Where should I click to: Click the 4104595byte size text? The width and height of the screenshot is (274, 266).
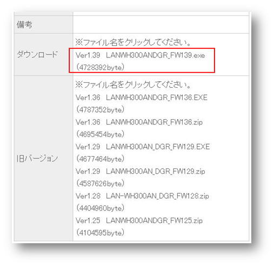(100, 232)
